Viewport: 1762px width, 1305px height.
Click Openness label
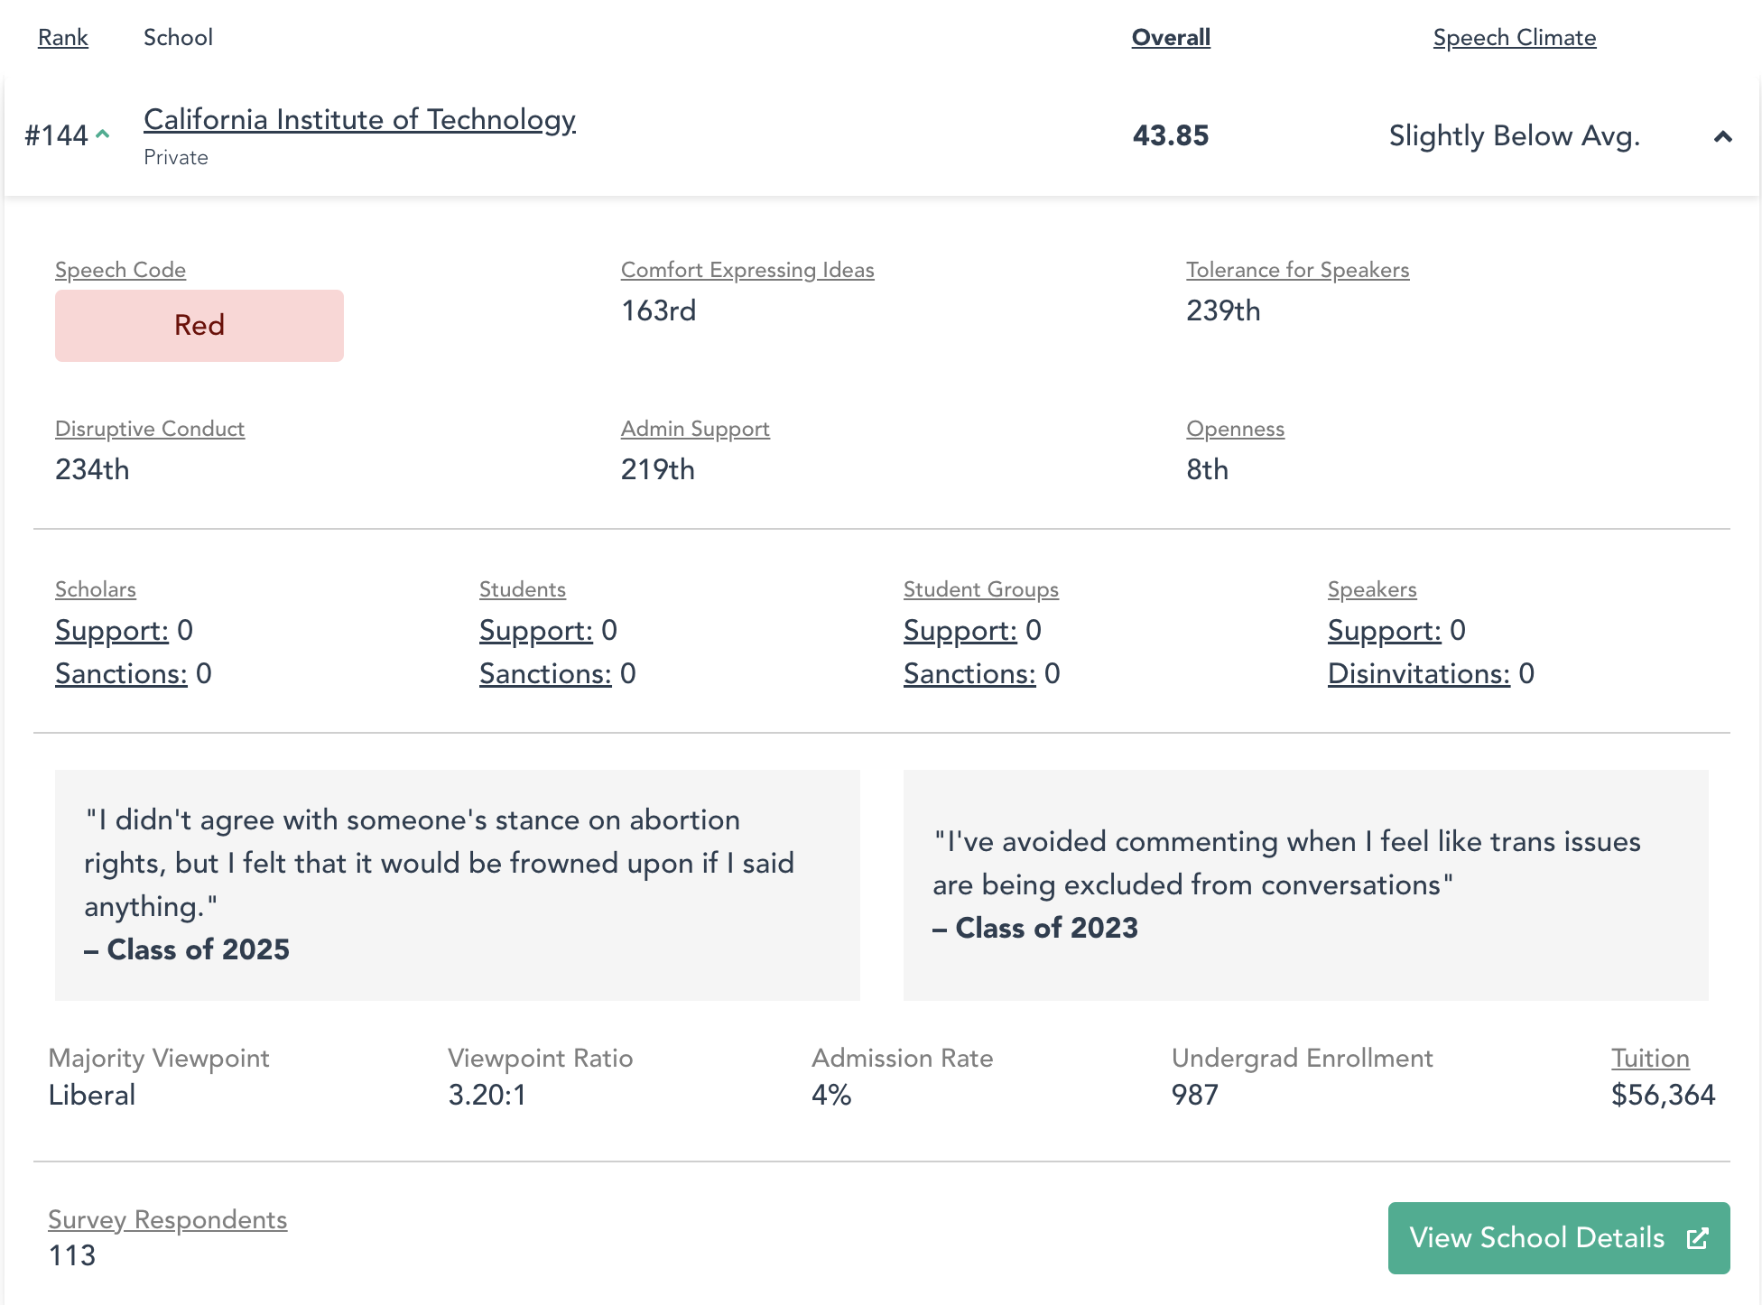pyautogui.click(x=1235, y=429)
